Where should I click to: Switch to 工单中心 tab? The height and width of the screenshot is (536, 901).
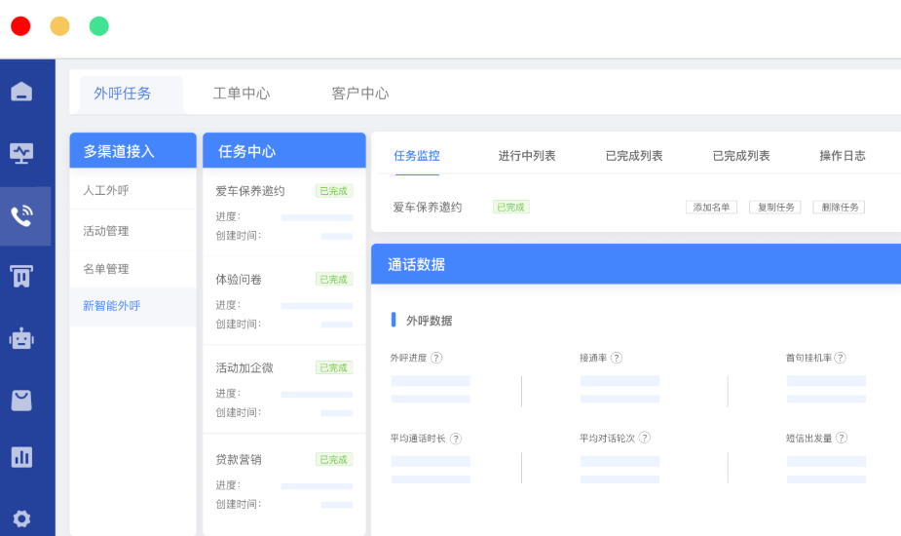pos(242,94)
